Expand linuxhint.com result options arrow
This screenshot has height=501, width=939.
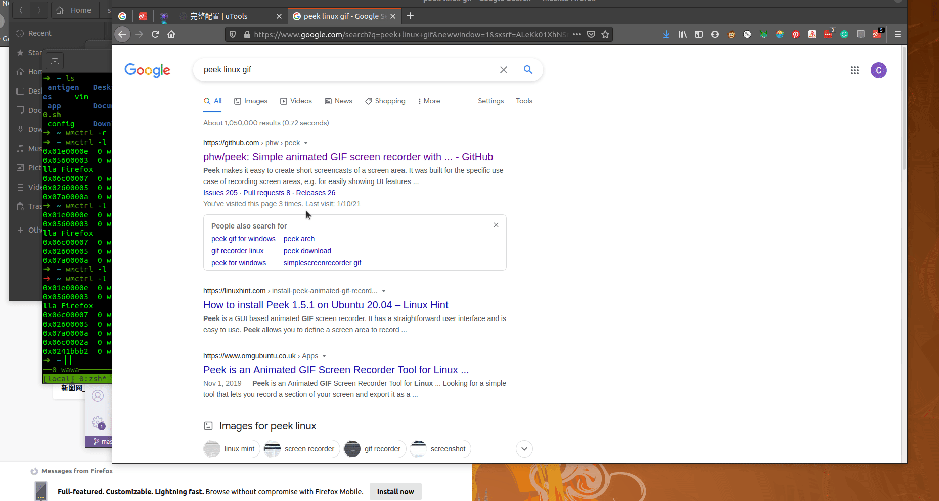pos(384,291)
